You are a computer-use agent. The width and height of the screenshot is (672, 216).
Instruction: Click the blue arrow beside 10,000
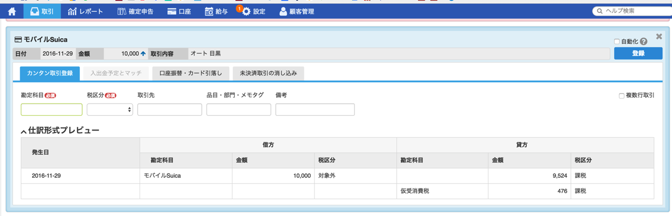[x=143, y=53]
